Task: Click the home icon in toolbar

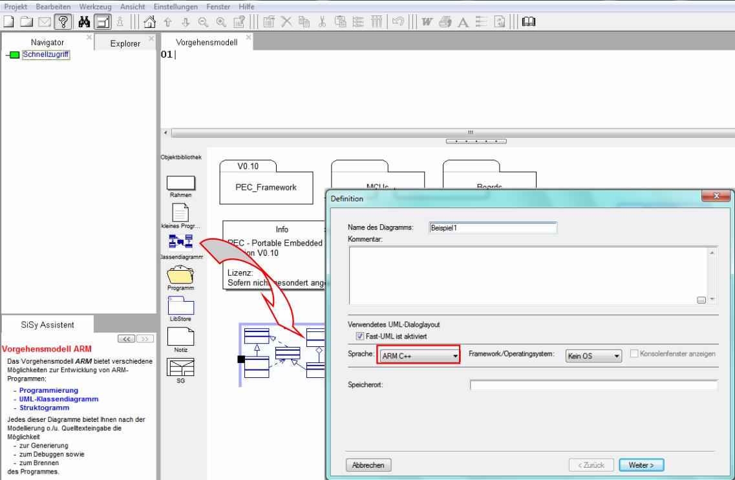Action: (148, 21)
